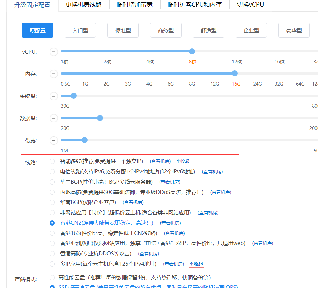Choose the 入门型 preset button
Viewport: 318px width, 288px height.
(80, 30)
